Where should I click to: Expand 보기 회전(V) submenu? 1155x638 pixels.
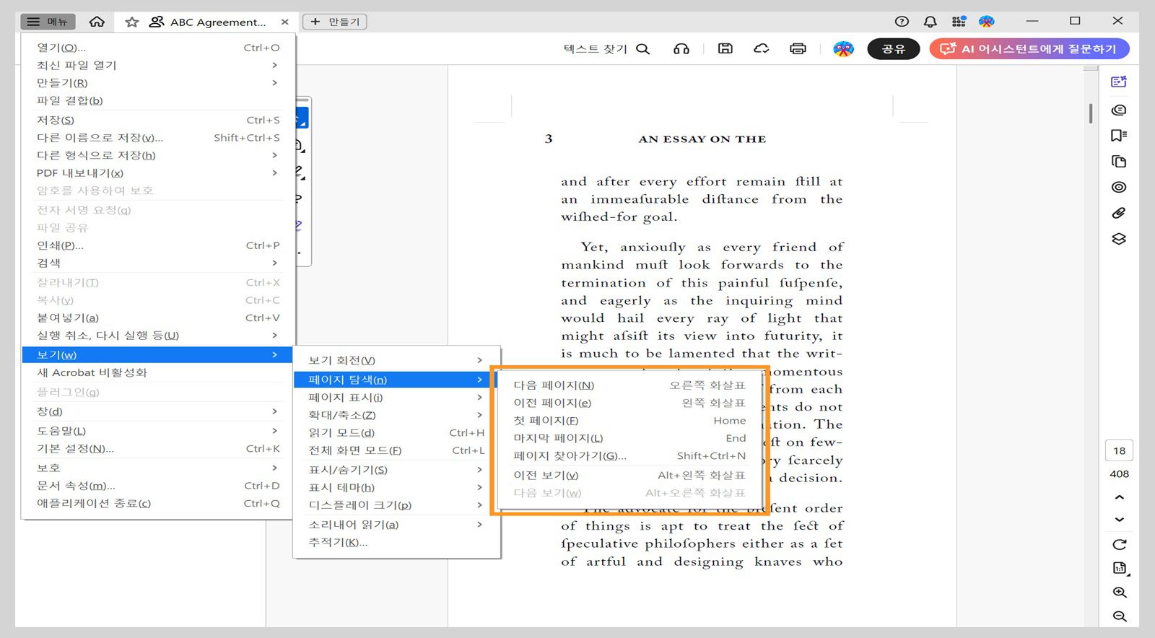[396, 360]
